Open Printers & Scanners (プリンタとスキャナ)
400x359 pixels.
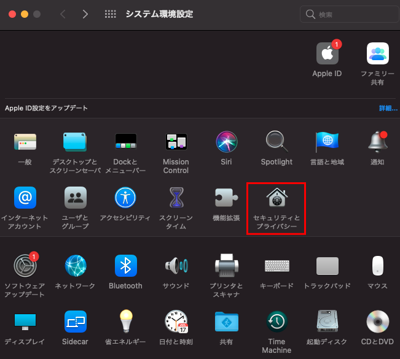(227, 266)
